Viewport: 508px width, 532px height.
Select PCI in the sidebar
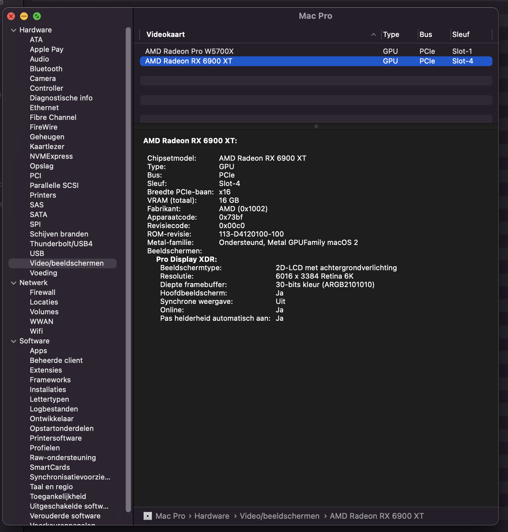click(x=36, y=176)
